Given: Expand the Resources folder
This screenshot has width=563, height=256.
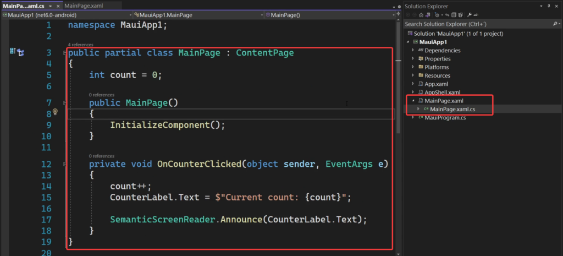Looking at the screenshot, I should click(413, 75).
